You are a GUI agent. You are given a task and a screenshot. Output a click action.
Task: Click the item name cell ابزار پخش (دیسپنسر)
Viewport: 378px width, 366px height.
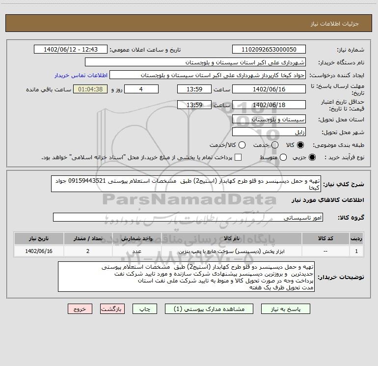231,252
